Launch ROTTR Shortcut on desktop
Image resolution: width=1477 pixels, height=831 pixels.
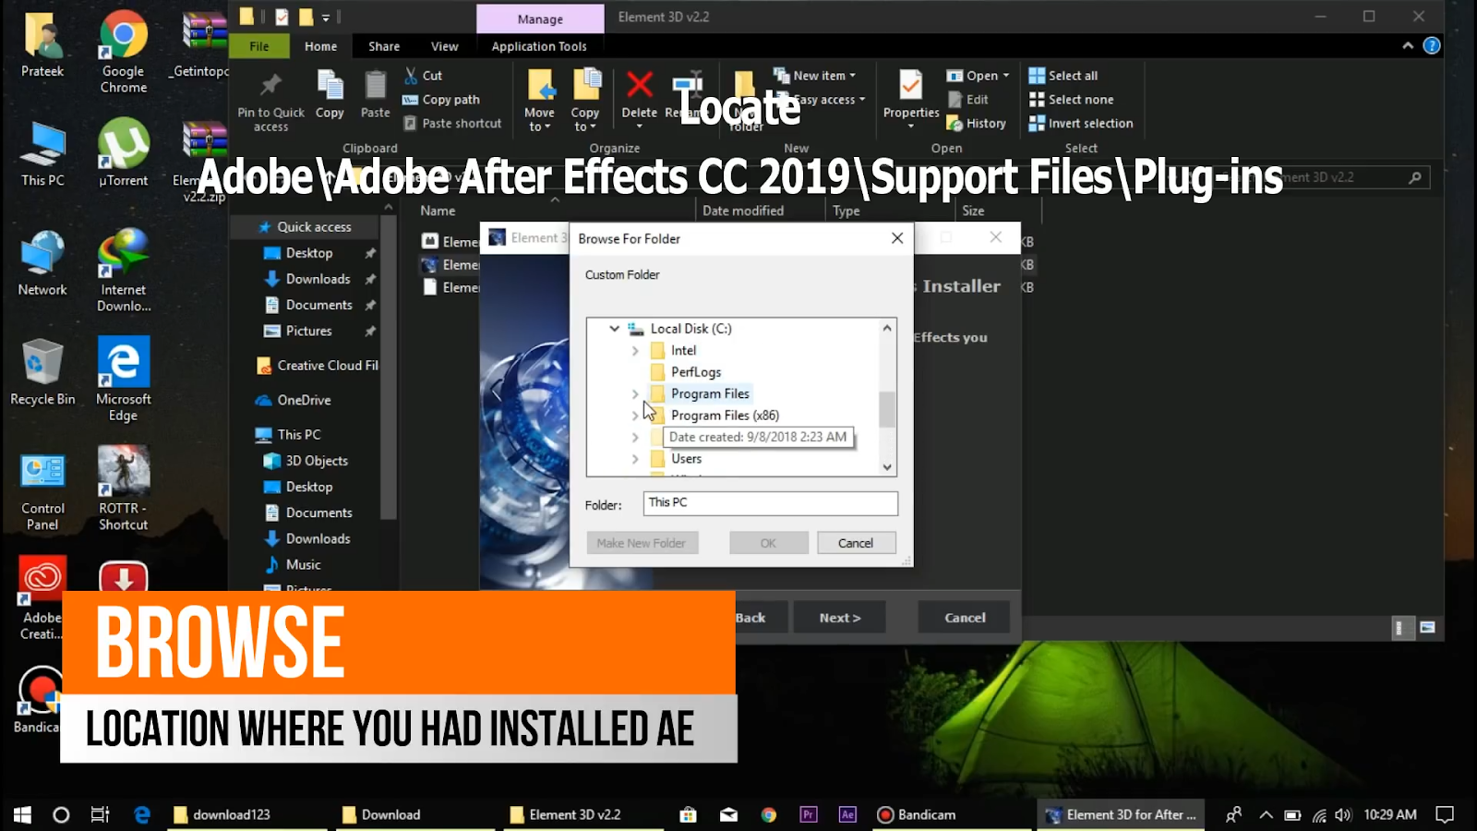124,489
